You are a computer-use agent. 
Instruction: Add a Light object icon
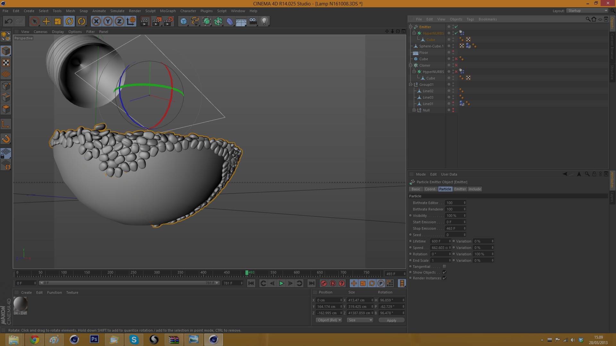click(x=264, y=21)
